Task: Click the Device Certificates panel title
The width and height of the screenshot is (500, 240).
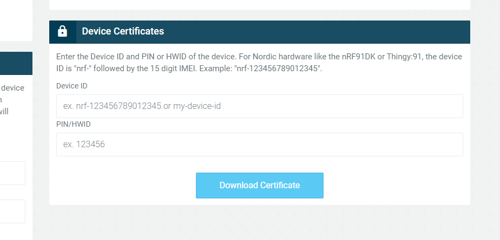Action: tap(123, 31)
